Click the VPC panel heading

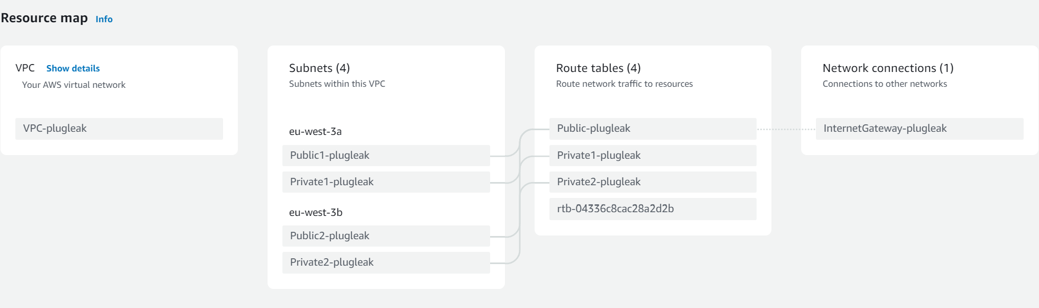click(x=25, y=68)
